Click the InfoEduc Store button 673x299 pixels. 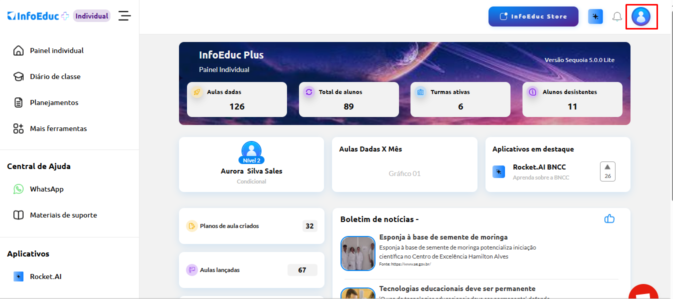533,16
